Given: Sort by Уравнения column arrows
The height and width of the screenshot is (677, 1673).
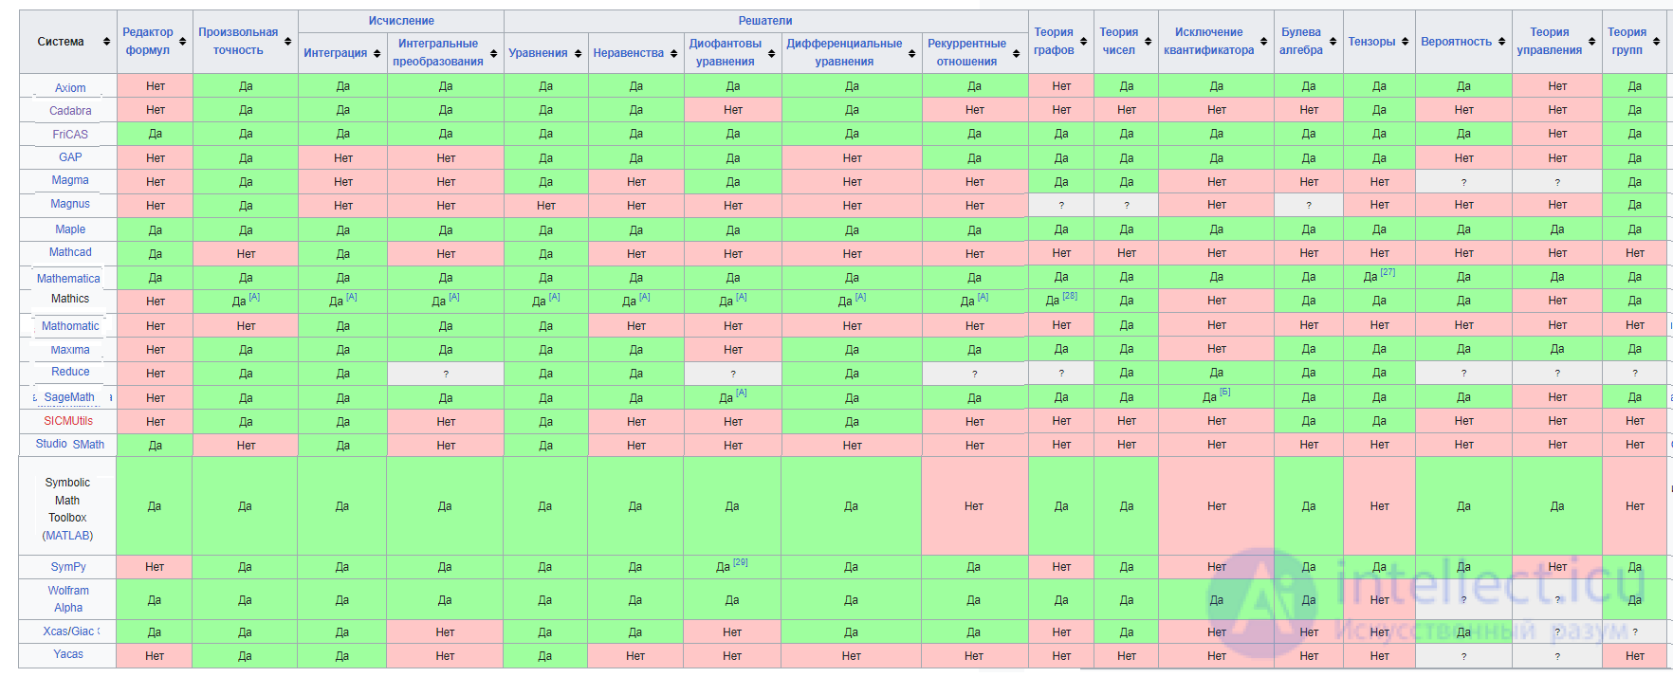Looking at the screenshot, I should (579, 53).
